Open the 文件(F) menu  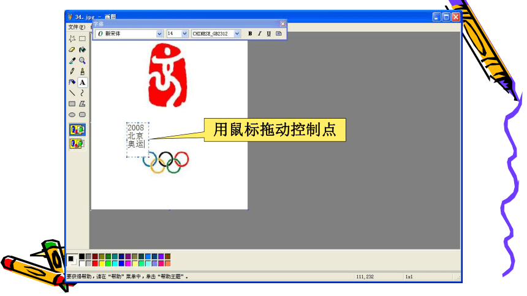pos(77,27)
